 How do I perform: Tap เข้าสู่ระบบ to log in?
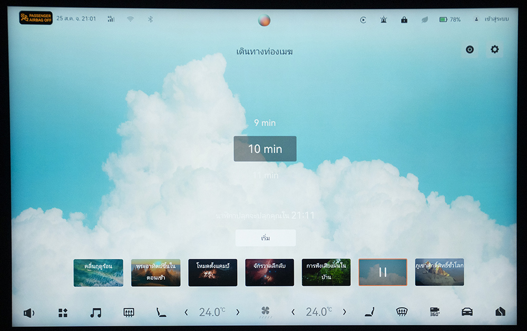[492, 20]
